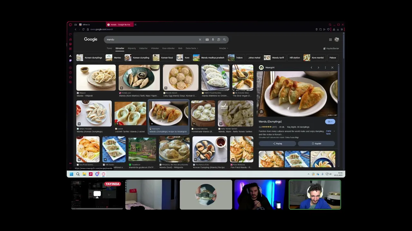The height and width of the screenshot is (231, 412).
Task: Click the Paylaş share button
Action: (277, 143)
